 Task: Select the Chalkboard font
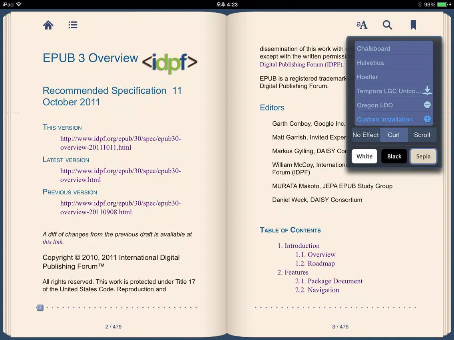tap(394, 48)
